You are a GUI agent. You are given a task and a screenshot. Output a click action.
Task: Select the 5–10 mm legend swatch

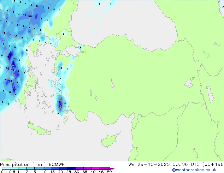click(39, 168)
